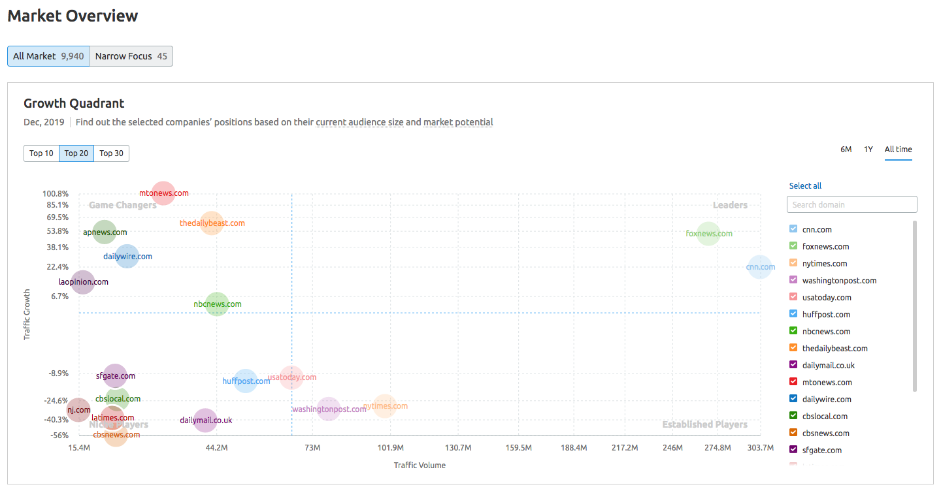Image resolution: width=941 pixels, height=491 pixels.
Task: Click the sfgate.com bubble in chart
Action: (x=115, y=376)
